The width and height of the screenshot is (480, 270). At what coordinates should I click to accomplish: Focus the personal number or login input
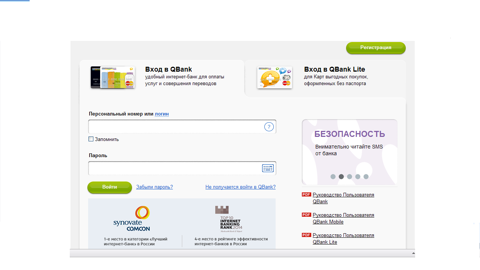click(182, 127)
